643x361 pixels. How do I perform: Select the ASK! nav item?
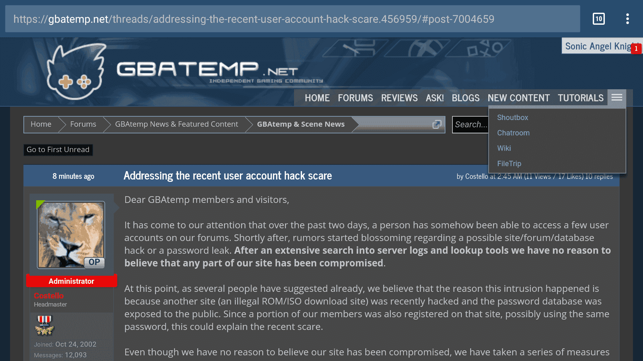pos(435,98)
